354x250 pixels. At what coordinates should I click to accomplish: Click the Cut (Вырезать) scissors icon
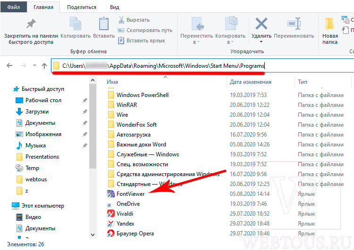[x=121, y=20]
